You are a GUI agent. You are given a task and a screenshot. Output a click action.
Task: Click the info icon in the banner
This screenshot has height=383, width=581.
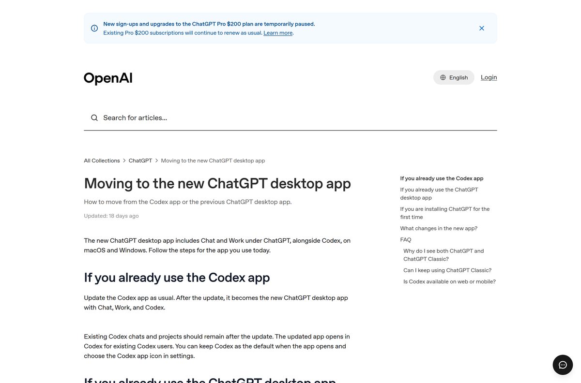[x=94, y=28]
